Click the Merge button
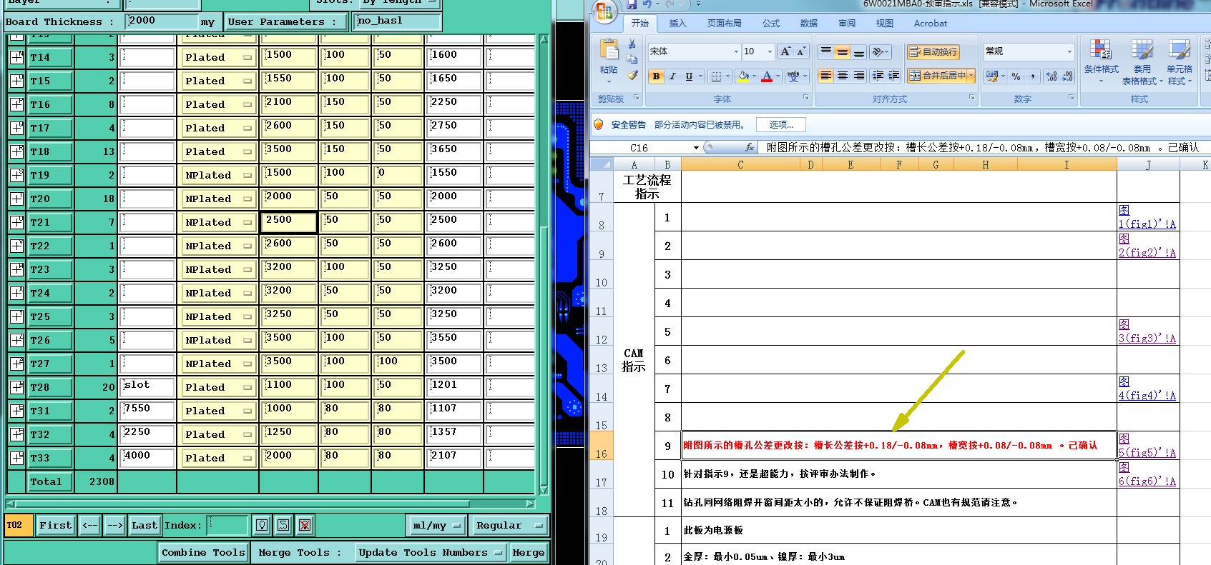 [529, 552]
